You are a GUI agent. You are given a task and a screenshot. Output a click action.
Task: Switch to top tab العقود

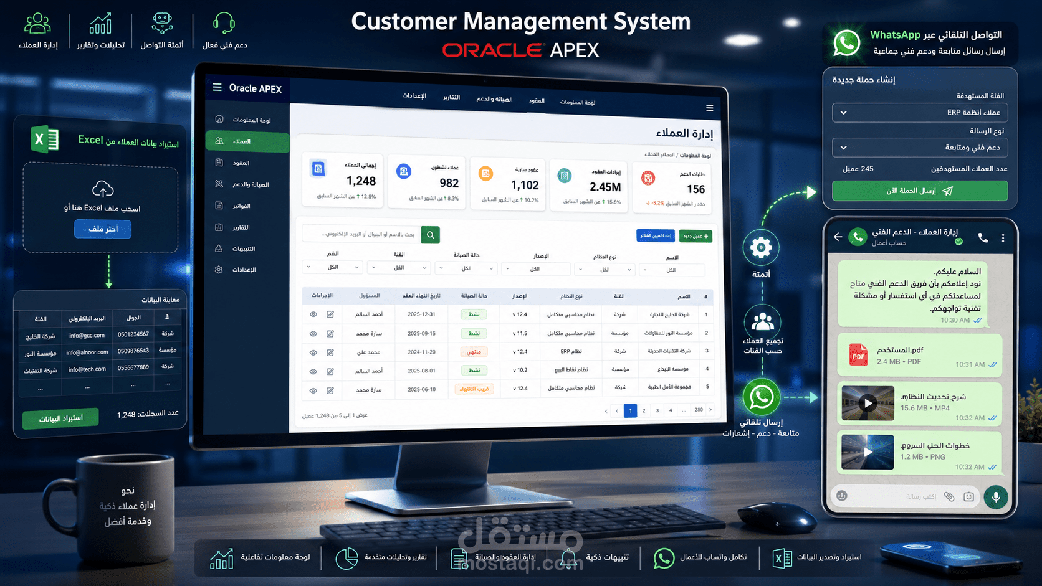(x=537, y=101)
